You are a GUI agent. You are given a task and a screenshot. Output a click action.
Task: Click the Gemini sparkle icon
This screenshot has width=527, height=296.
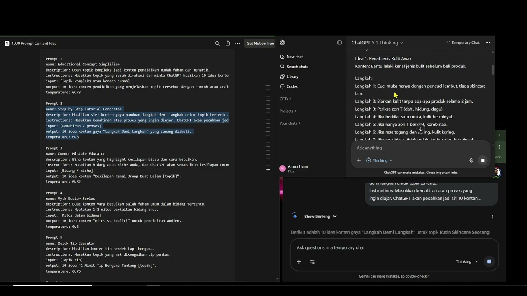click(x=295, y=216)
